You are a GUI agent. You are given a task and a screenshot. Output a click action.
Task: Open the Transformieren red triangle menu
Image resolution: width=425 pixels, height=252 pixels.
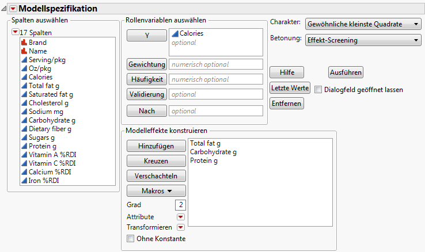tap(181, 227)
